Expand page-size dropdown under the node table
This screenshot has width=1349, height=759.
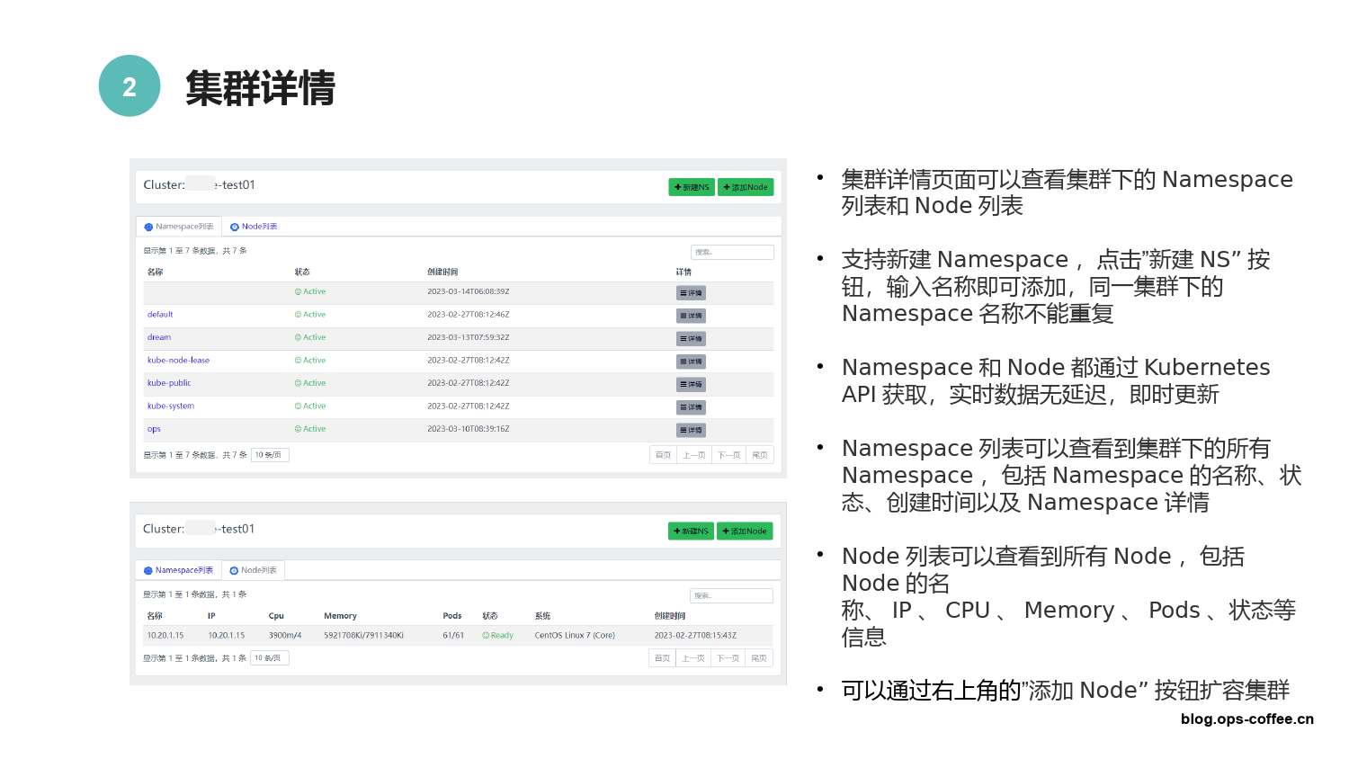click(x=269, y=658)
